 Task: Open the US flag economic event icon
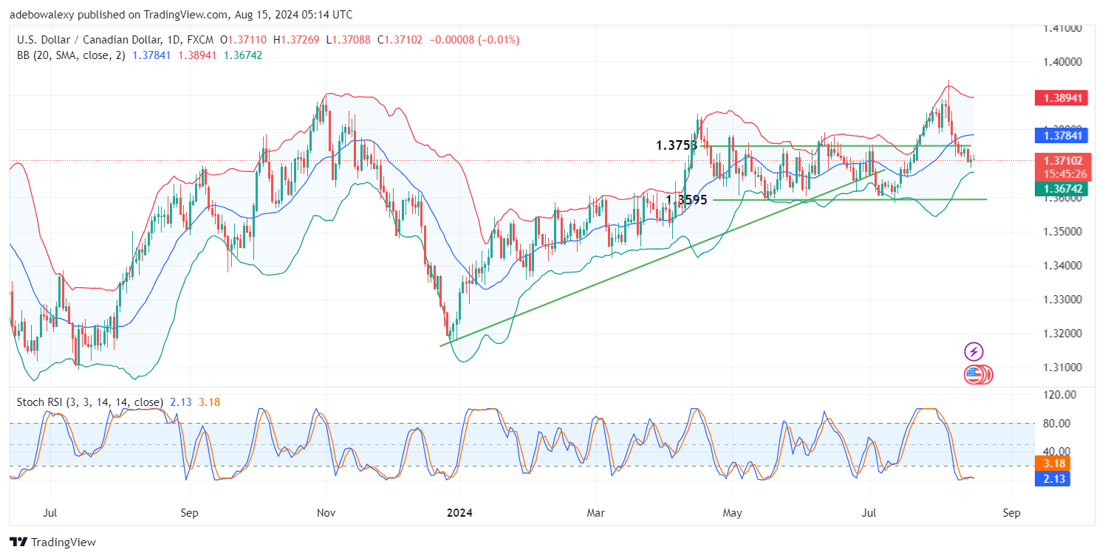(974, 375)
